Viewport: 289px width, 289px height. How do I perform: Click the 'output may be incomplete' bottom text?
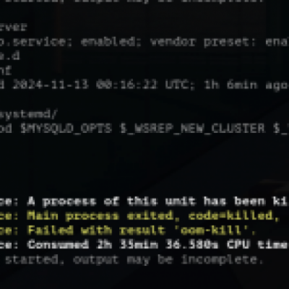pos(168,259)
